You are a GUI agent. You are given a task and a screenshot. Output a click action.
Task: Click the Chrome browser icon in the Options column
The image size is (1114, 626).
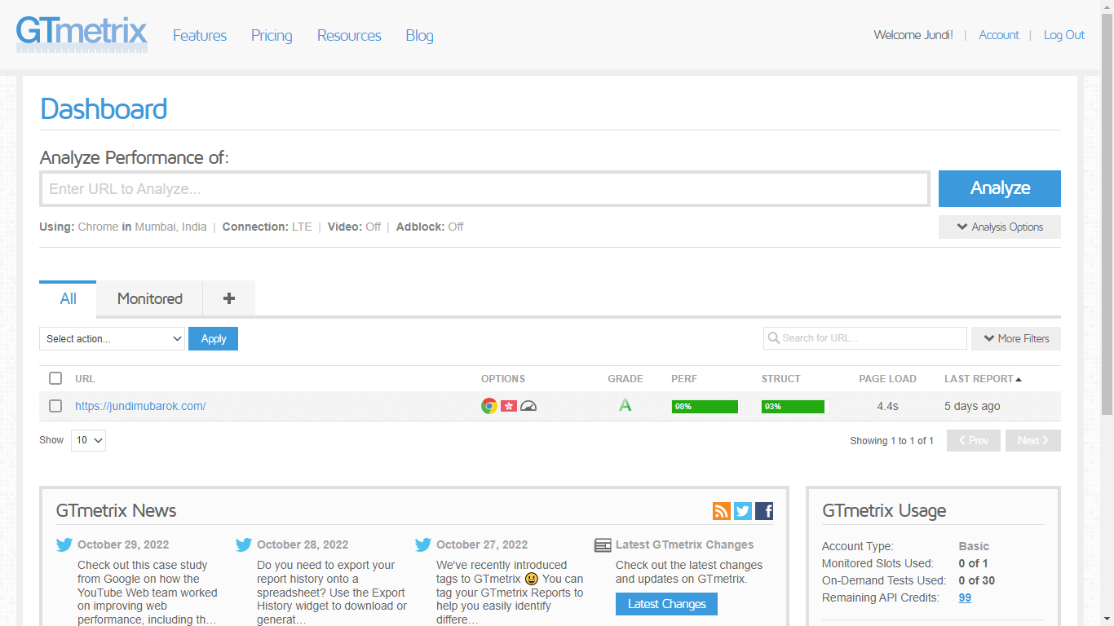tap(489, 406)
